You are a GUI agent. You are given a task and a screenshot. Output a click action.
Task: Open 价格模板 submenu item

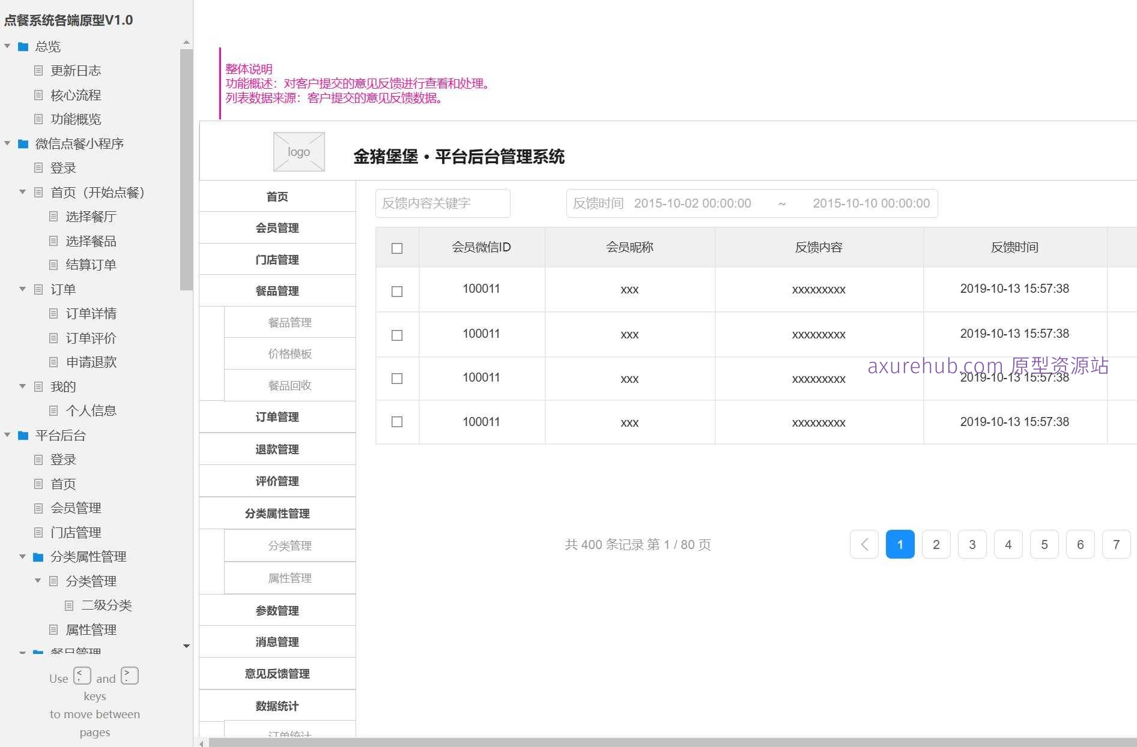pos(290,353)
